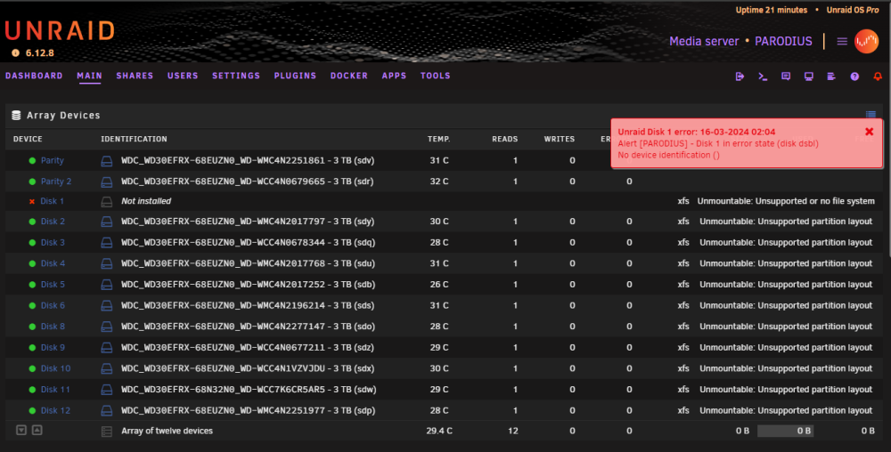This screenshot has height=452, width=891.
Task: Collapse rows using the down arrow button
Action: pos(21,431)
